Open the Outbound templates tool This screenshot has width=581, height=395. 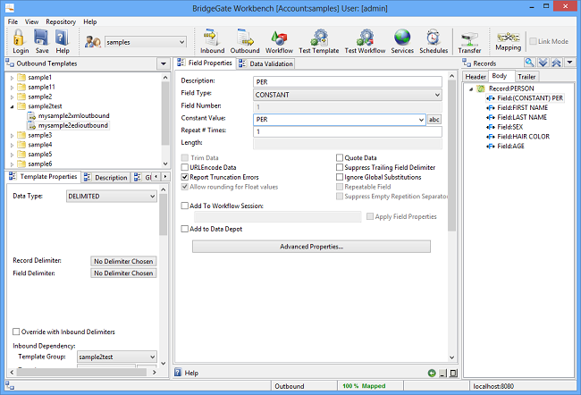pyautogui.click(x=245, y=41)
